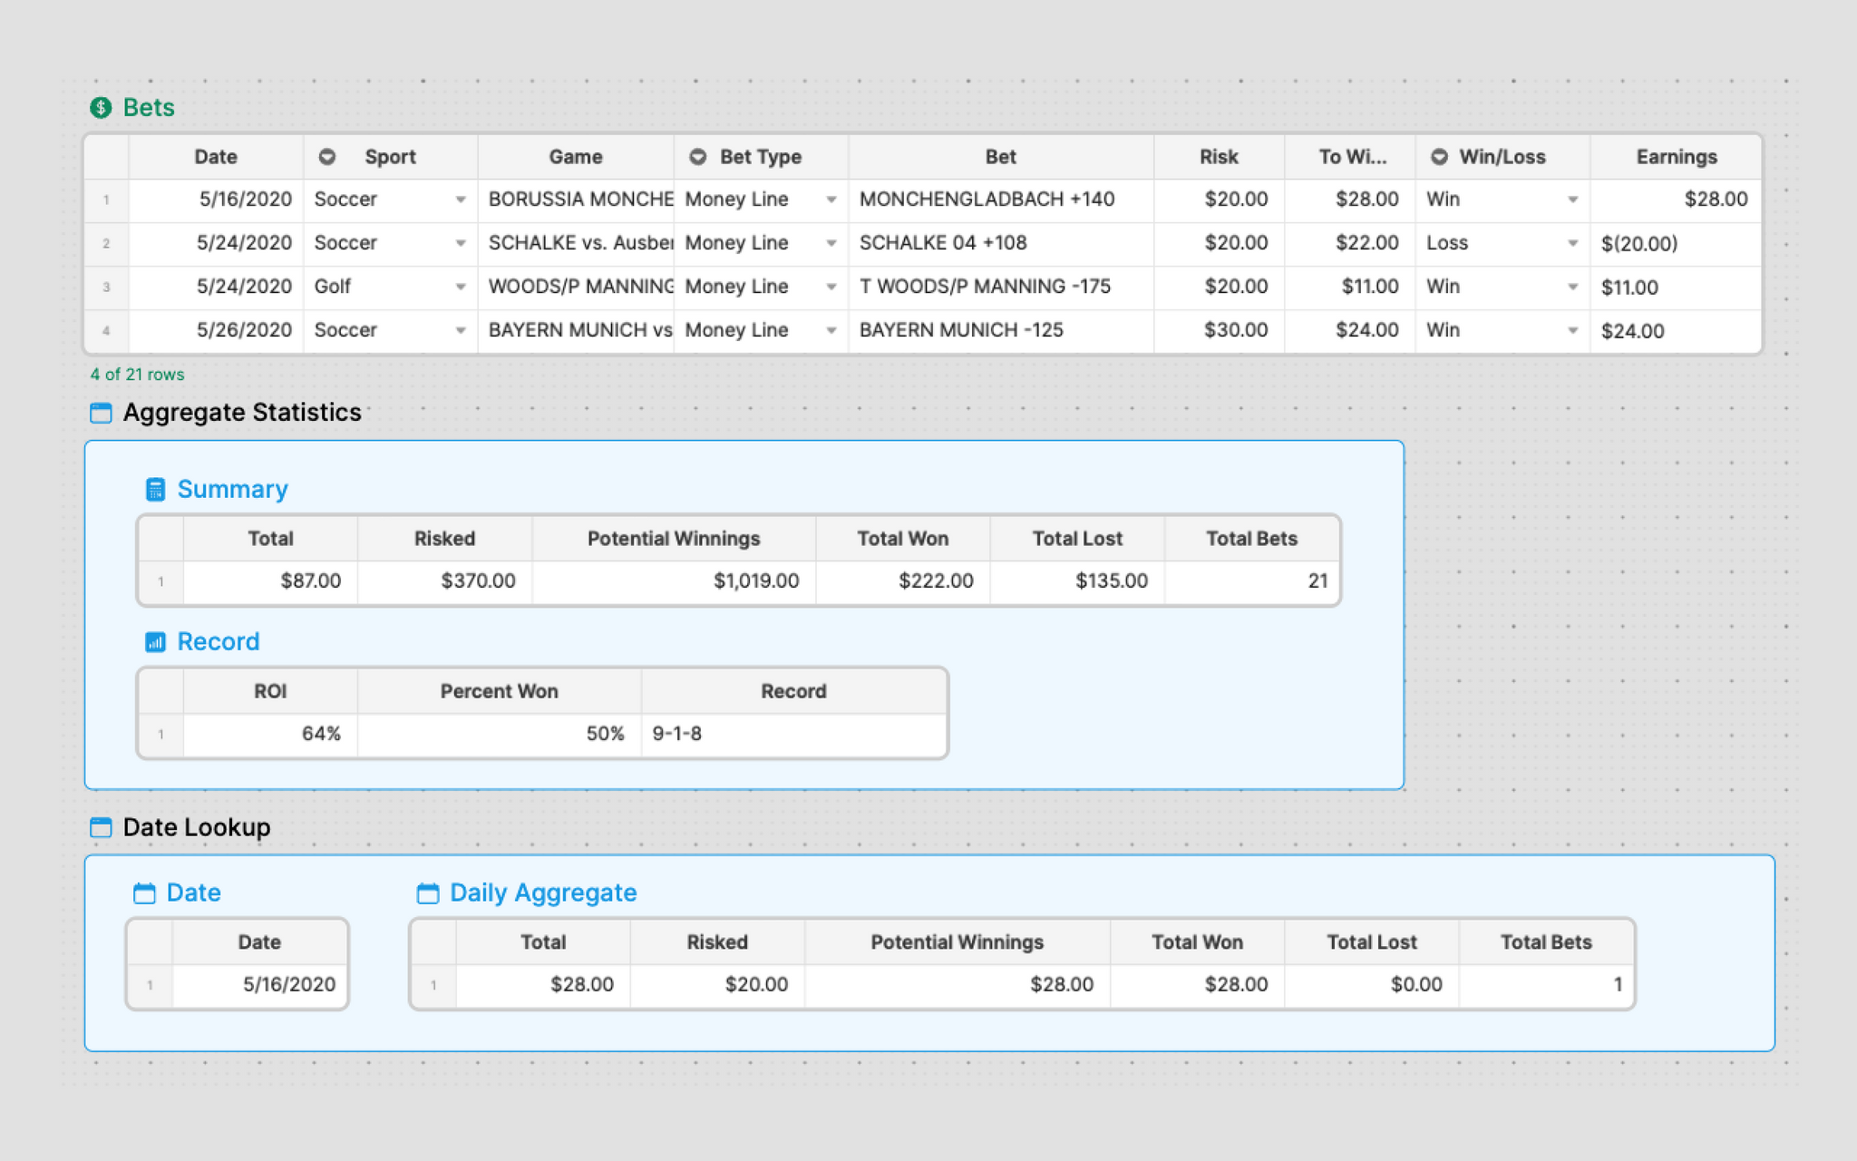Click the Percent Won column header
Viewport: 1857px width, 1161px height.
pyautogui.click(x=499, y=691)
